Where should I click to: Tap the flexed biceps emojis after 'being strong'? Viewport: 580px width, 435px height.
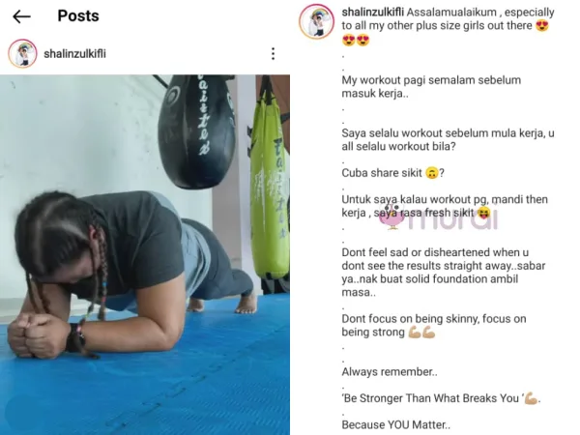[421, 333]
